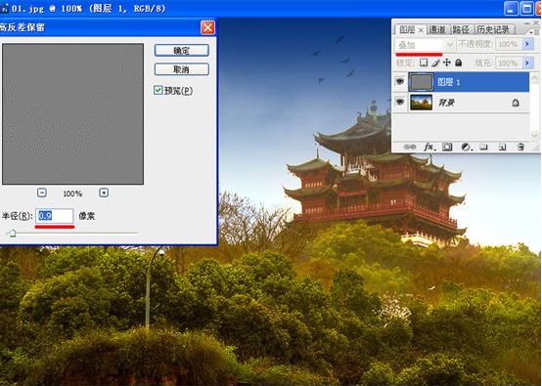Open the 填充 fill slider arrow
This screenshot has height=386, width=542.
527,64
